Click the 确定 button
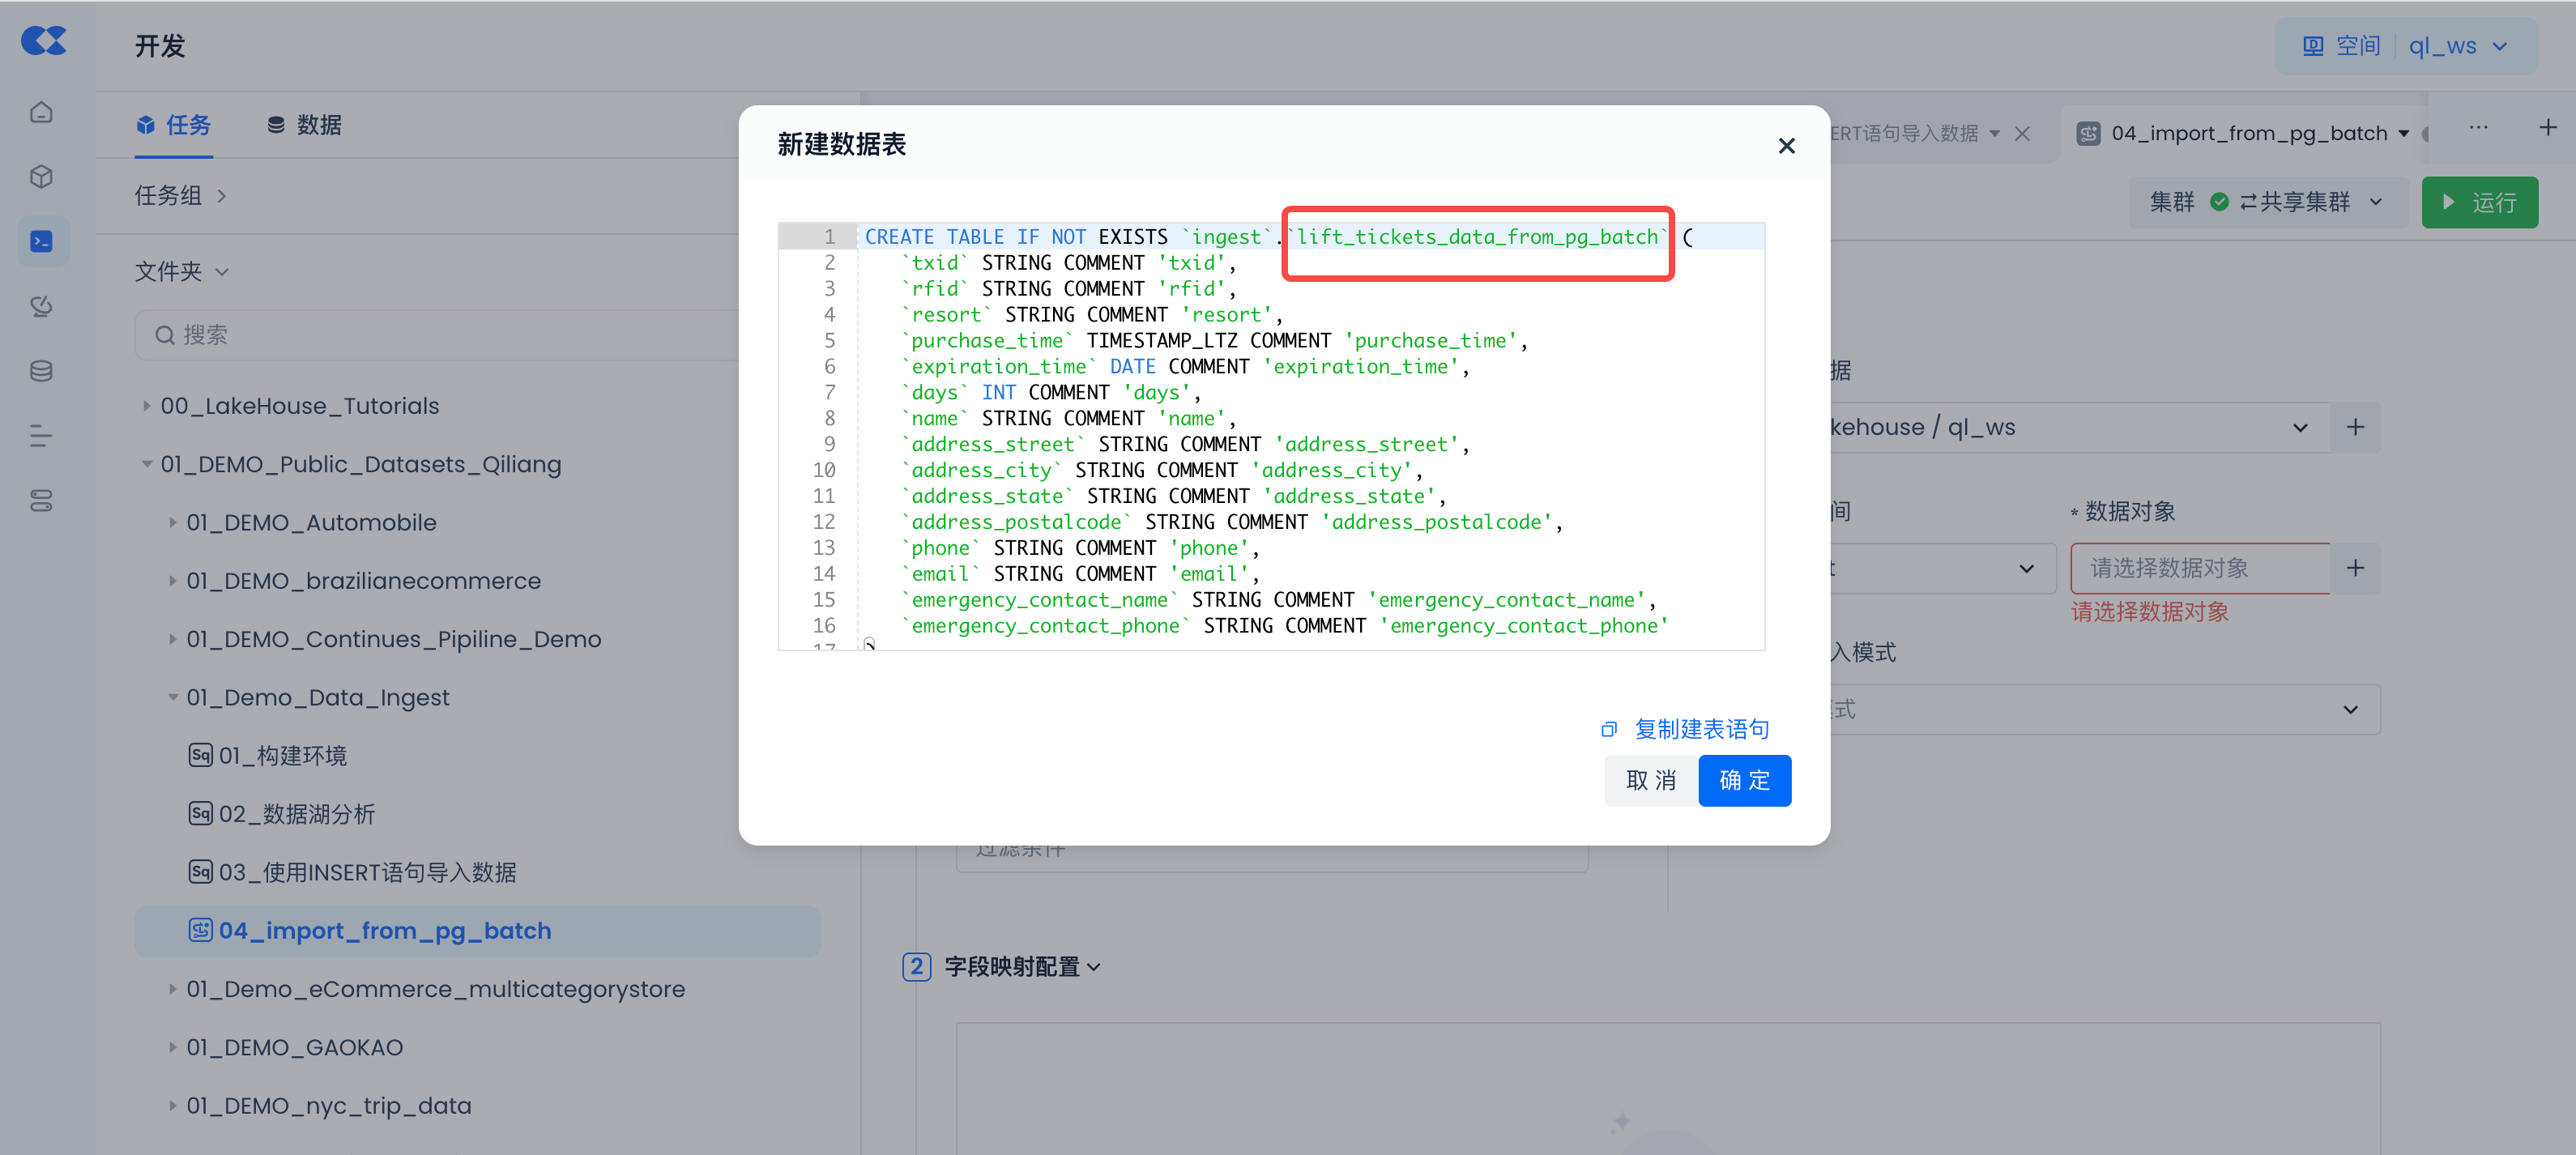2576x1155 pixels. coord(1744,780)
